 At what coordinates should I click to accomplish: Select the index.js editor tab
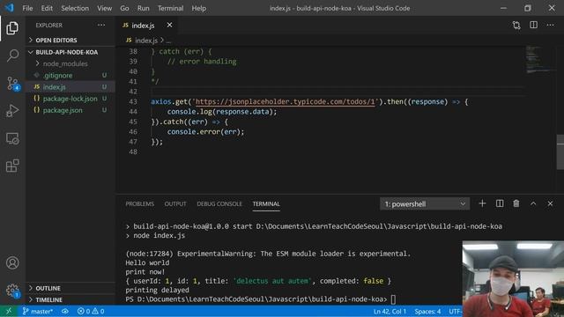(x=147, y=26)
